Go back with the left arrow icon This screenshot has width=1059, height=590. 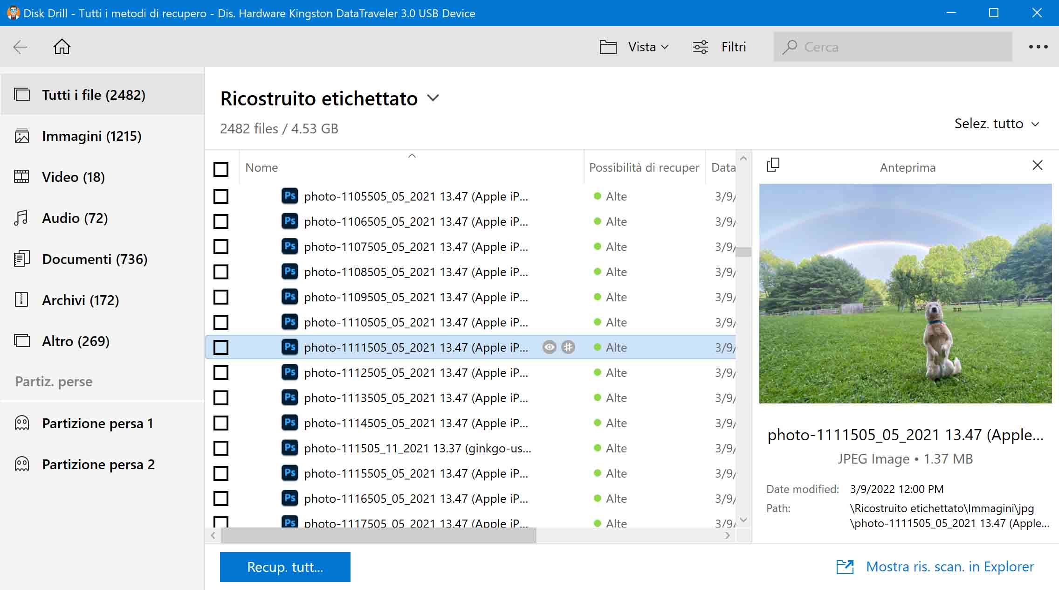point(20,47)
